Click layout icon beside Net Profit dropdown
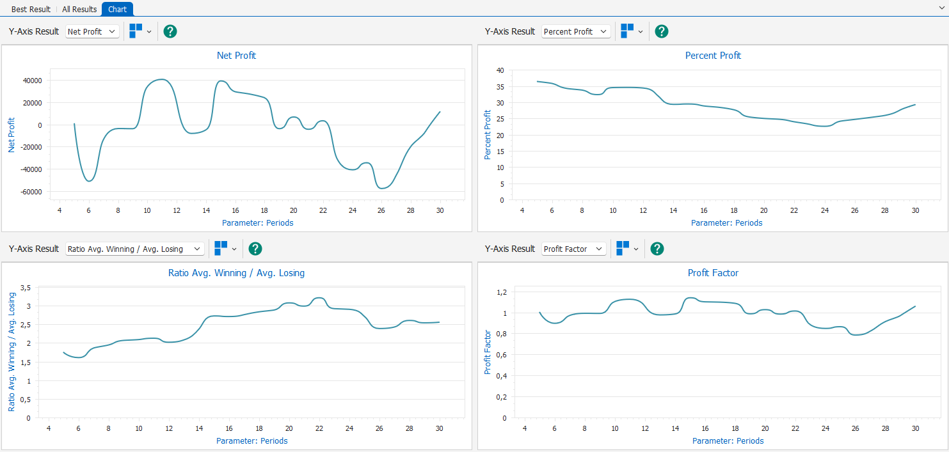 (x=136, y=31)
